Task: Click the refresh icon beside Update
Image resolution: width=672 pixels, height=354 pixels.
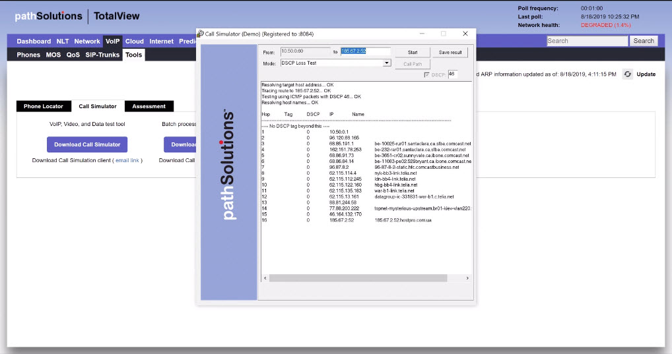Action: (x=627, y=74)
